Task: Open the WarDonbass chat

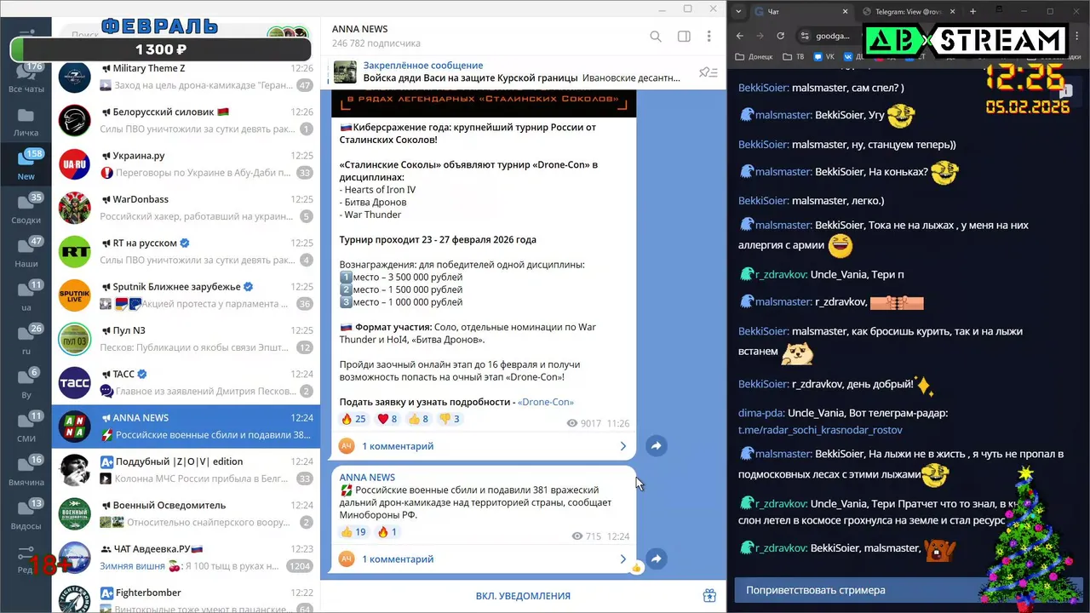Action: pos(186,208)
